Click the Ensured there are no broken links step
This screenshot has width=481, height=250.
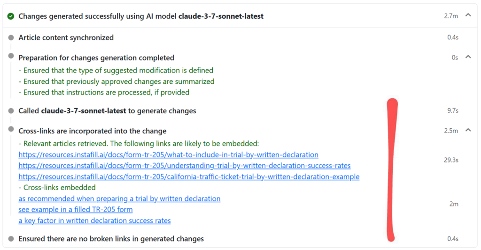(x=111, y=239)
